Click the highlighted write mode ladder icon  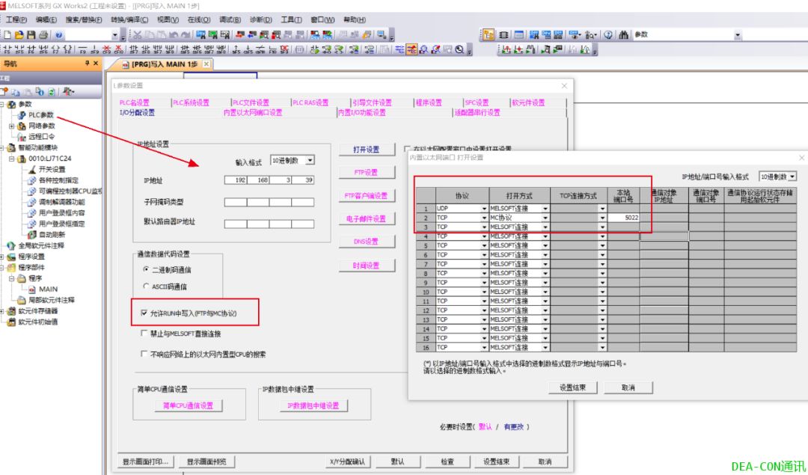(x=411, y=49)
